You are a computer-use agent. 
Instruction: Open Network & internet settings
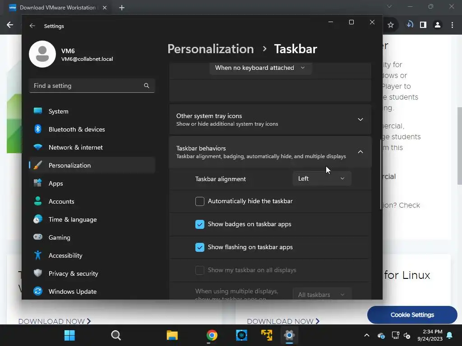point(92,147)
